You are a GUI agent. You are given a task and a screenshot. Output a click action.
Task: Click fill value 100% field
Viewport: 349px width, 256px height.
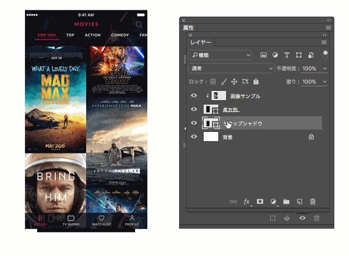[309, 82]
